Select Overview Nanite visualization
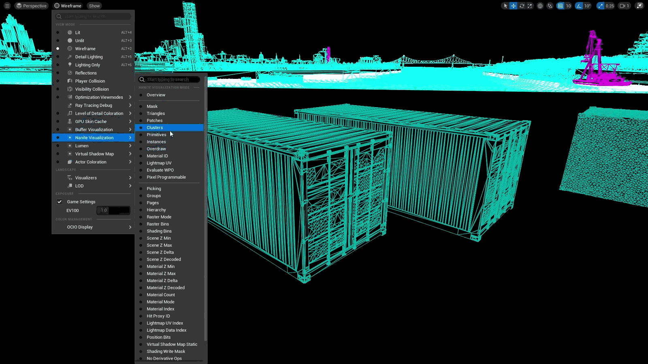Viewport: 648px width, 364px height. [x=169, y=95]
